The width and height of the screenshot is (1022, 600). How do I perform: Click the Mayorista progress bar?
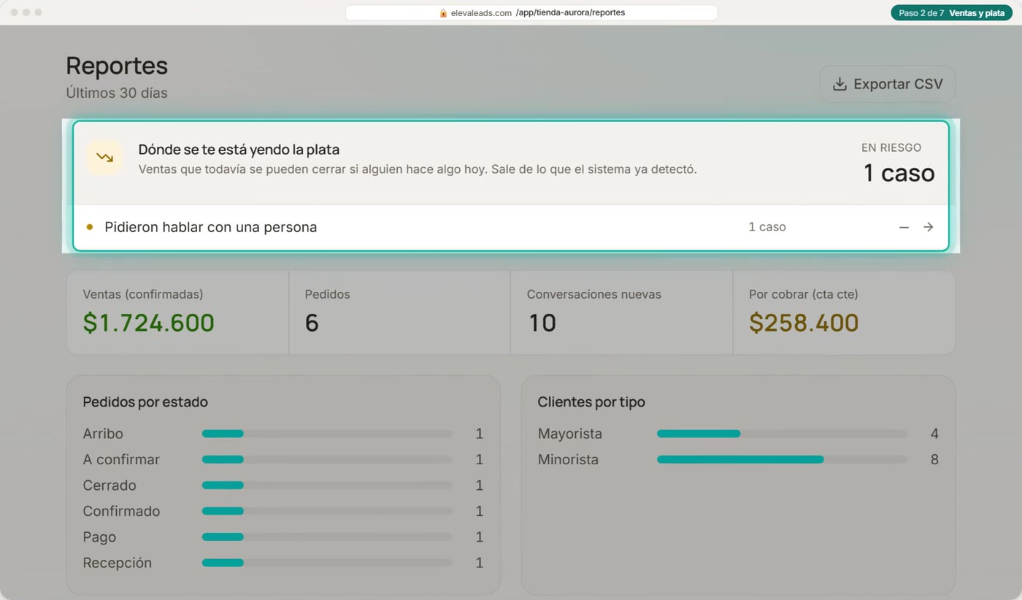click(782, 434)
